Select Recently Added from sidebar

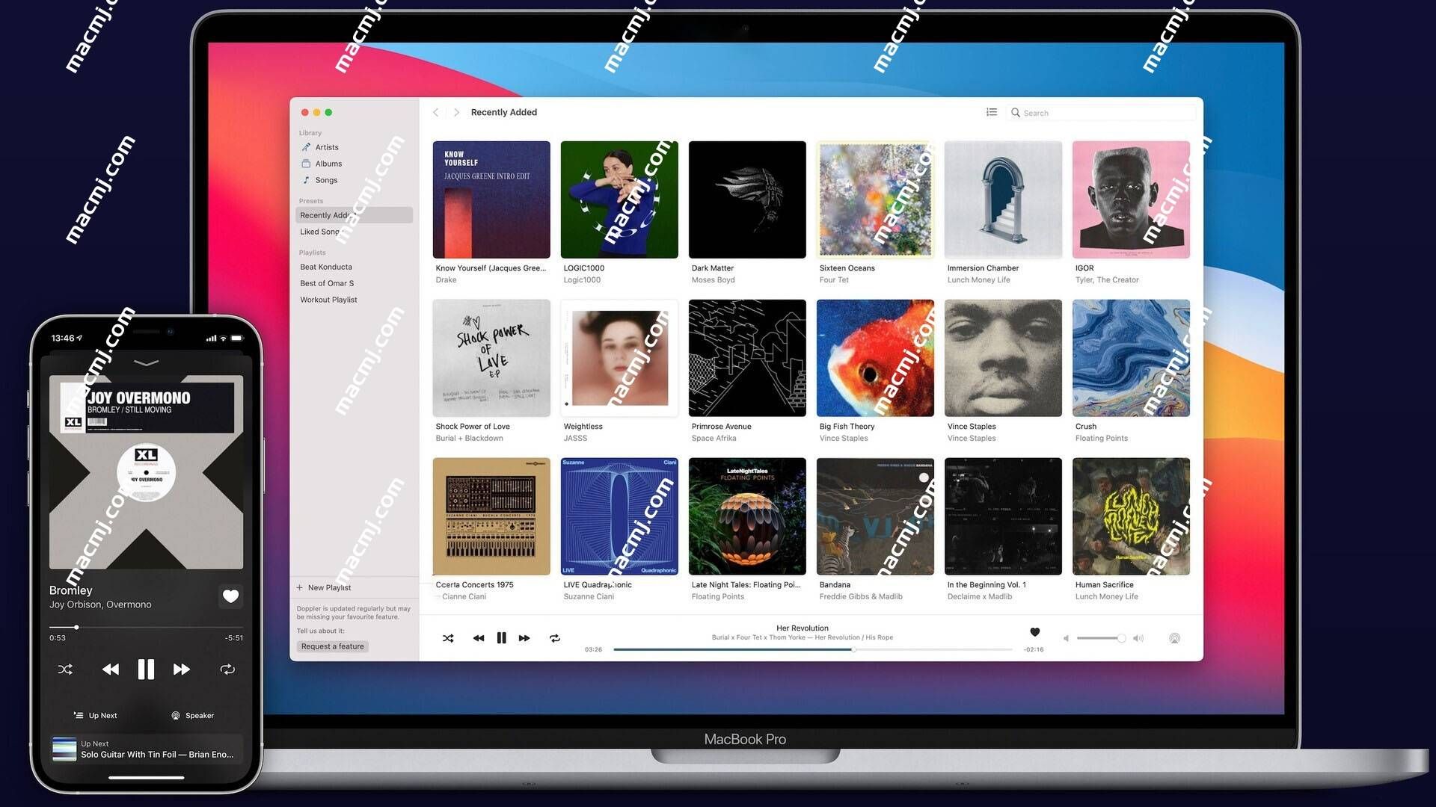[x=353, y=214]
